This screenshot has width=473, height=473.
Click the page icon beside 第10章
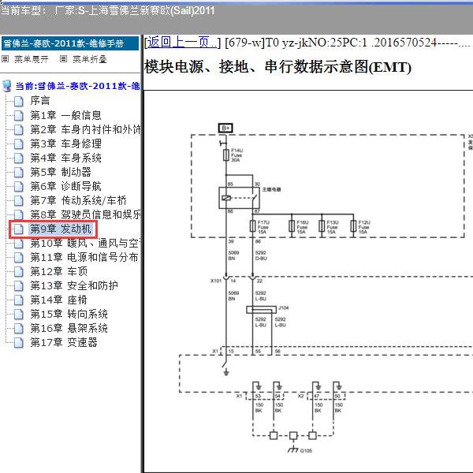18,244
